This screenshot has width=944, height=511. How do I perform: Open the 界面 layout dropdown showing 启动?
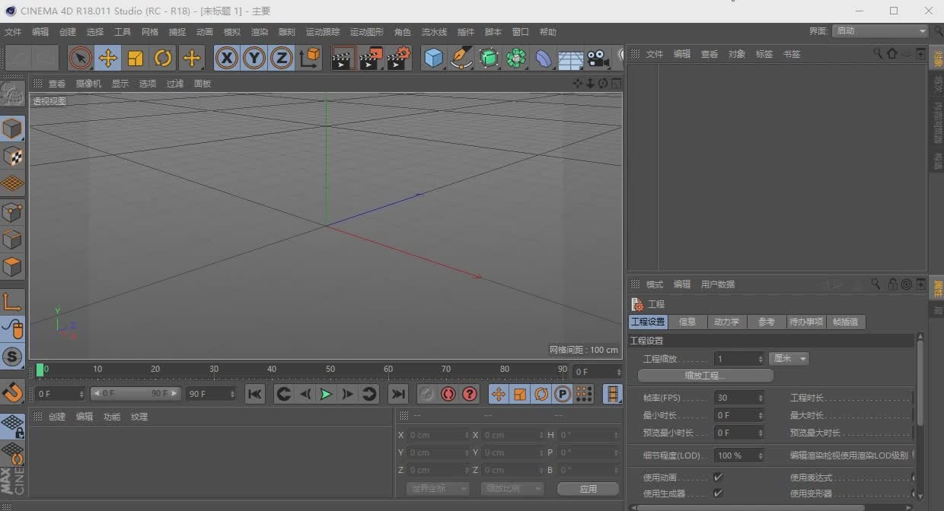coord(880,31)
